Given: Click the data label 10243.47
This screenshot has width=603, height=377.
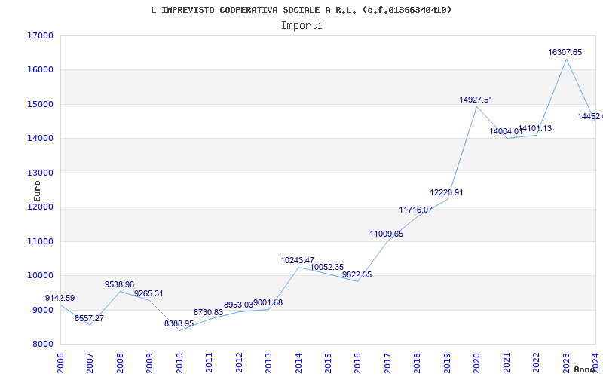Looking at the screenshot, I should tap(297, 260).
